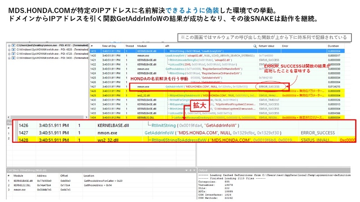
Task: Expand the netsh.exe PID 4828 node
Action: pos(9,49)
